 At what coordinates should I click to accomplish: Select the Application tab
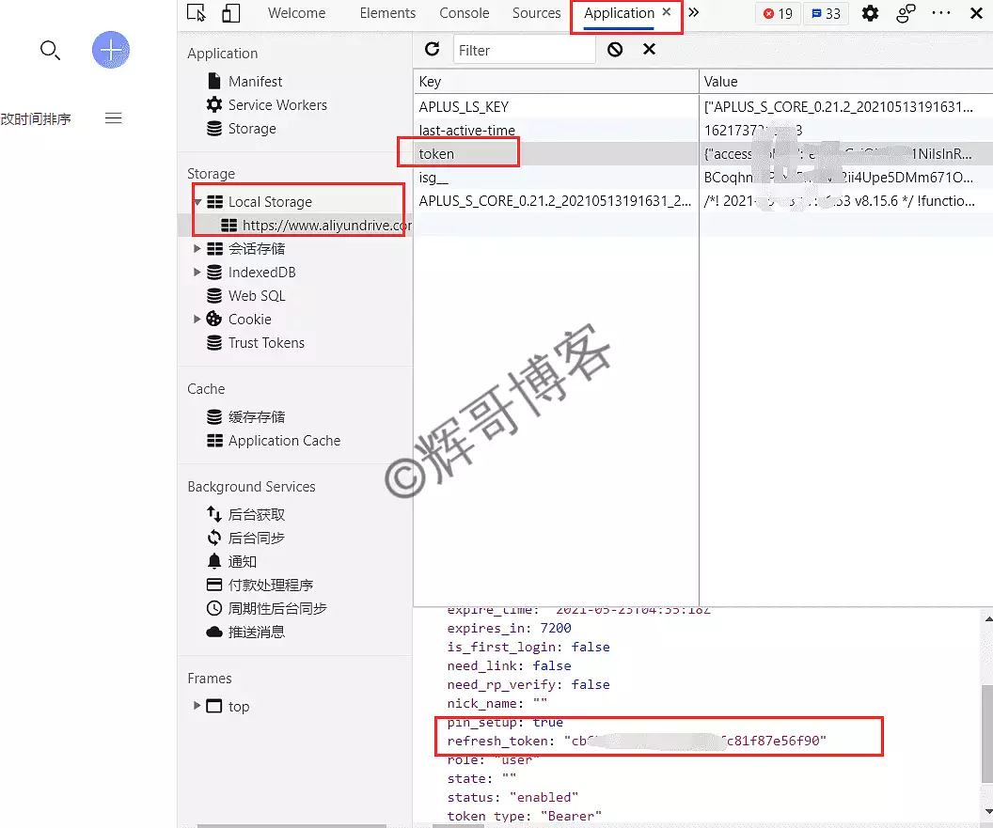619,13
